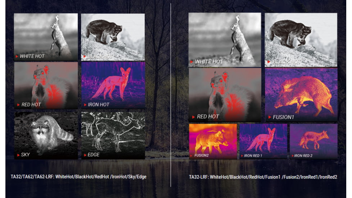Select the Black Hot thumbnail in right panel
This screenshot has height=198, width=352.
coord(301,40)
